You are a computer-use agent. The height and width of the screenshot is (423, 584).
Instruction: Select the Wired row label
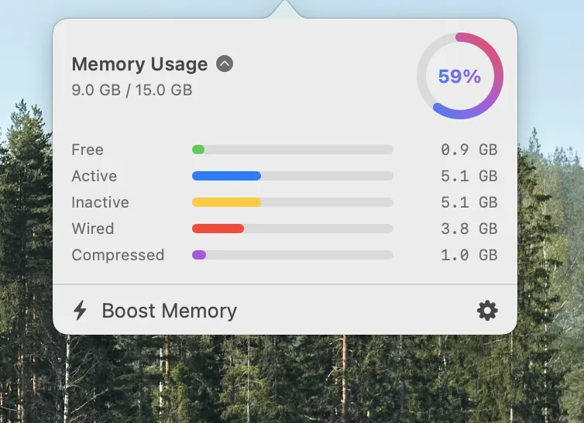[x=93, y=229]
